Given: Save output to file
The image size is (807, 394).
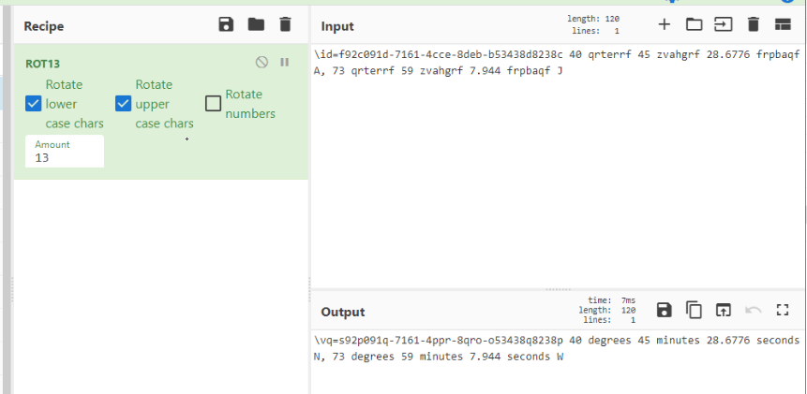Looking at the screenshot, I should pyautogui.click(x=665, y=310).
